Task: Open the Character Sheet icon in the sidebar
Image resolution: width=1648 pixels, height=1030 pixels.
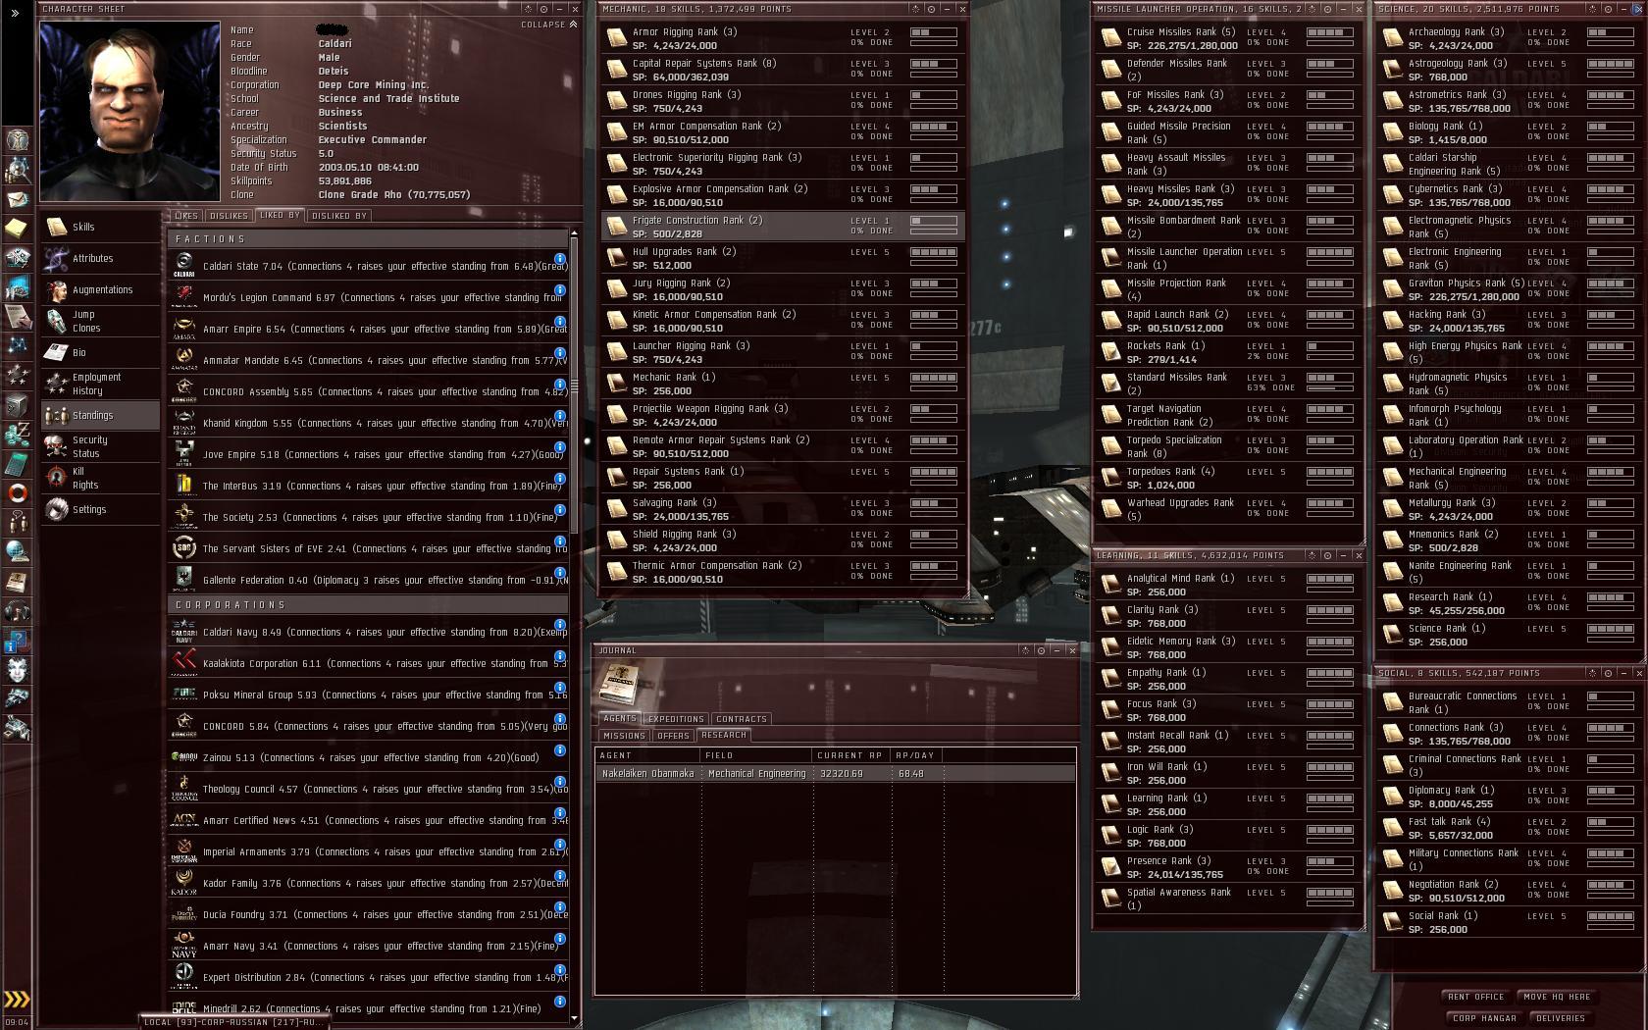Action: tap(17, 138)
